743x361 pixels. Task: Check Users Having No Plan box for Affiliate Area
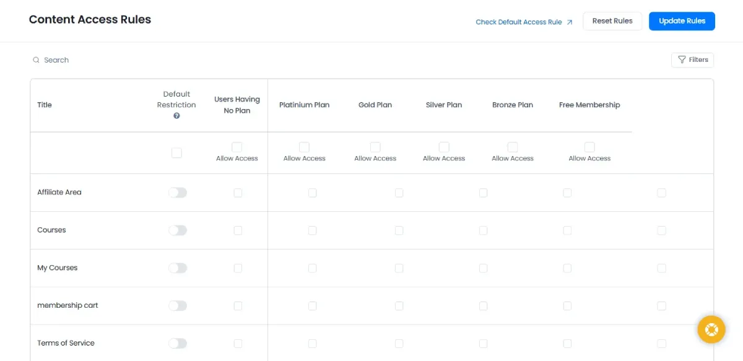click(238, 193)
